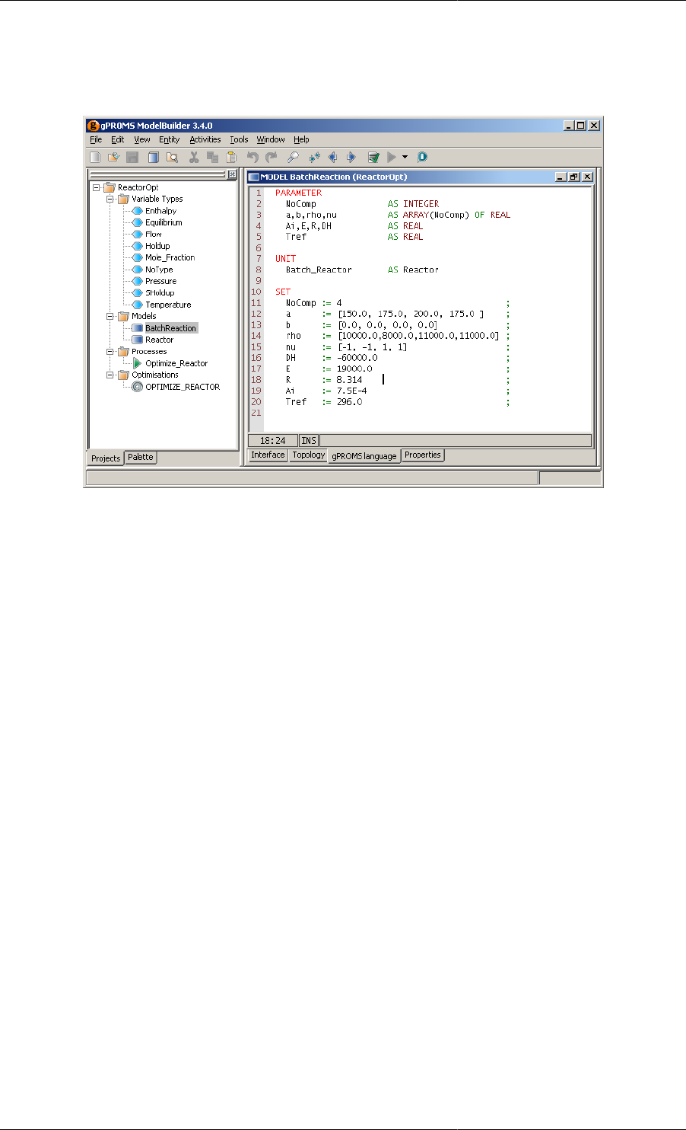686x1130 pixels.
Task: Select the Enthalpy variable type
Action: pos(160,211)
